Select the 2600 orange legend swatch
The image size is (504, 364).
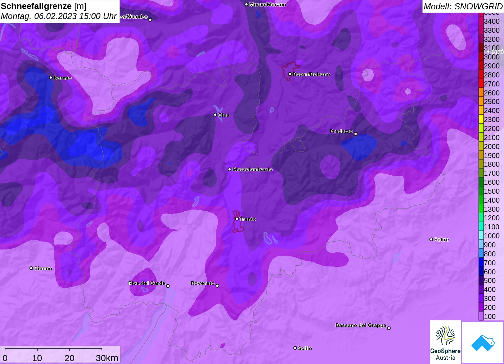tap(481, 93)
